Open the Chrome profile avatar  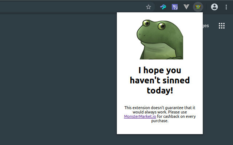pos(214,7)
